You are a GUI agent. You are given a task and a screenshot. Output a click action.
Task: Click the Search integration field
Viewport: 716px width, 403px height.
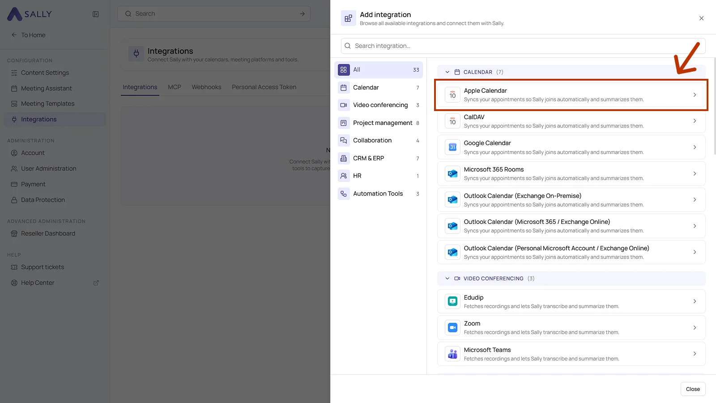tap(523, 46)
